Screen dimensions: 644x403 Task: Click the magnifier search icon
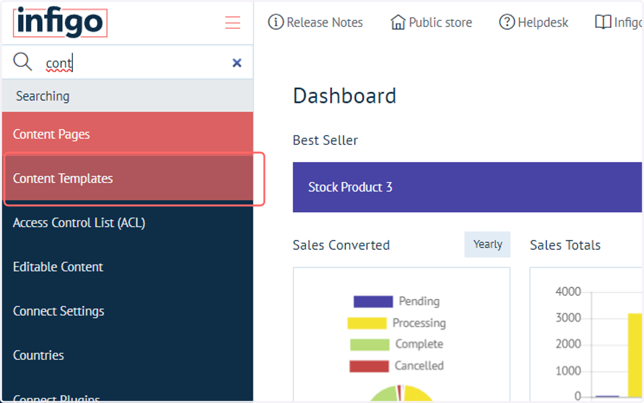point(23,62)
